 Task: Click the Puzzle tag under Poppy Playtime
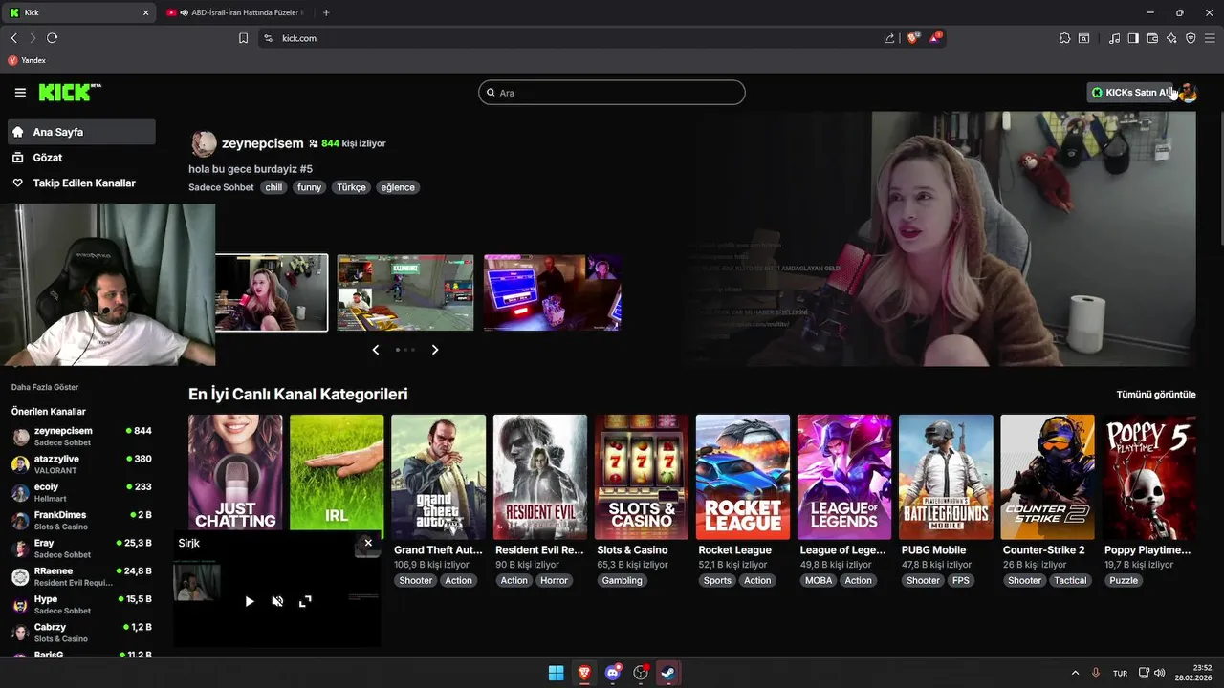coord(1124,580)
